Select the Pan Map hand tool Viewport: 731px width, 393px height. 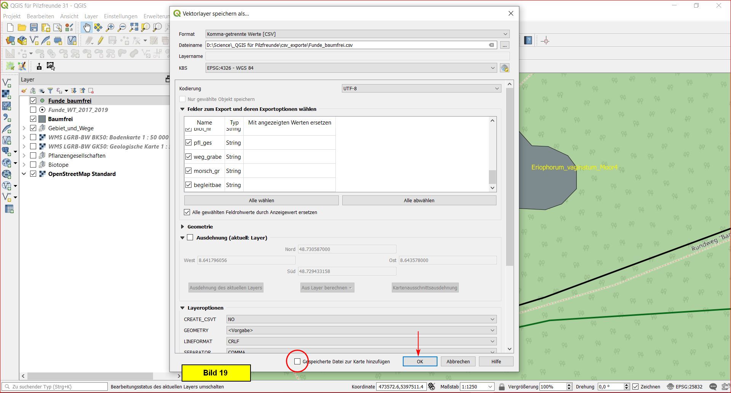tap(87, 27)
